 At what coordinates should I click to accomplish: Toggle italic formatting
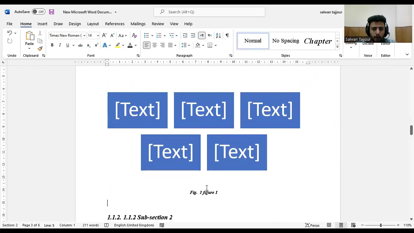tap(60, 45)
